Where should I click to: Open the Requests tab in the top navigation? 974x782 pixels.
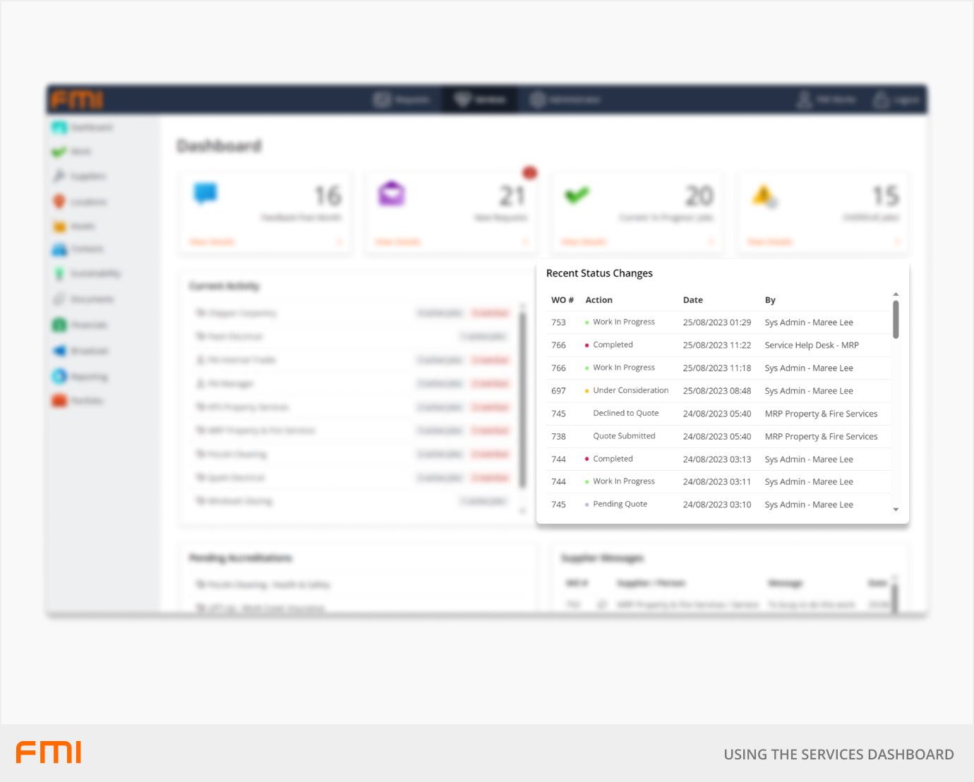coord(402,100)
